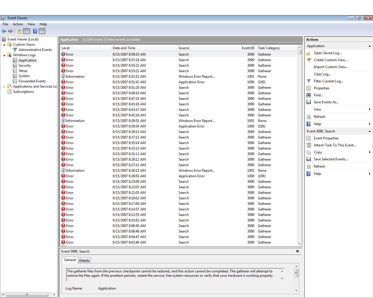Click the Show/Hide Console Tree toolbar icon
The image size is (373, 298).
[26, 31]
